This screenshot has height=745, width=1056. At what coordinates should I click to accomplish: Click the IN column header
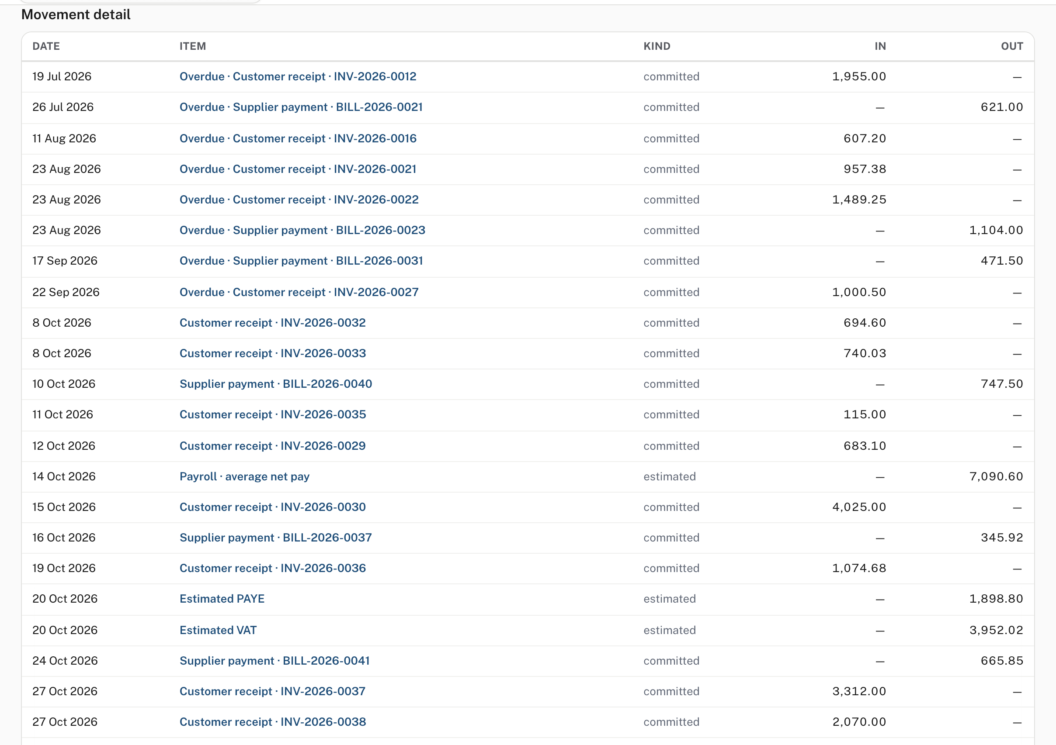click(x=880, y=46)
